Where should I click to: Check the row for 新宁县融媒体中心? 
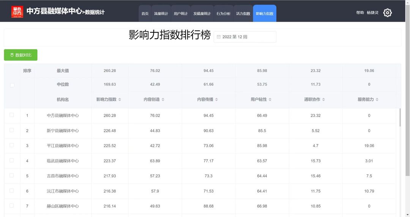[x=11, y=130]
